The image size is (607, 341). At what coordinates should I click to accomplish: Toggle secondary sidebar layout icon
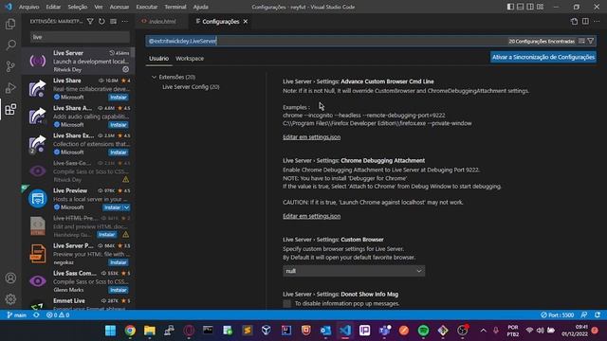click(530, 7)
